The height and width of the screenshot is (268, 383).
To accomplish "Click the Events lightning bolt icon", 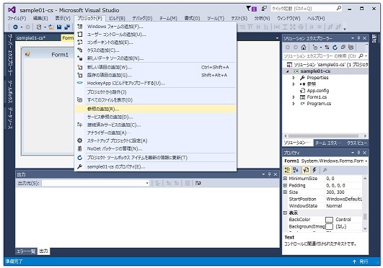I will tap(314, 170).
